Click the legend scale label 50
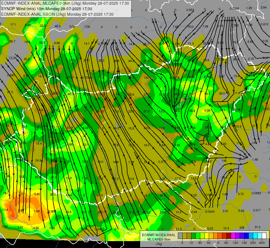 pos(209,243)
